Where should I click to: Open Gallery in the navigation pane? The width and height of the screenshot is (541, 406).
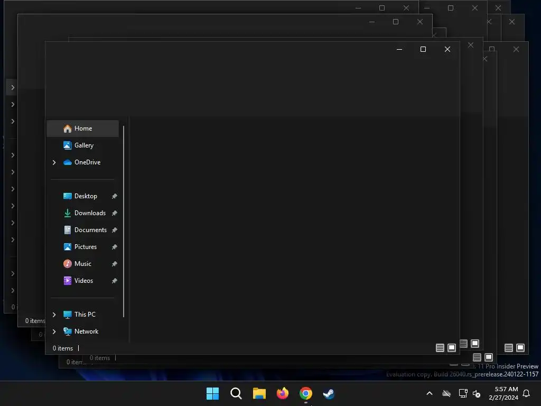pos(83,145)
